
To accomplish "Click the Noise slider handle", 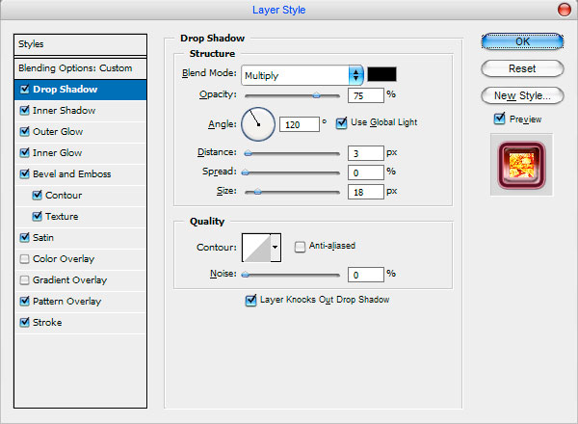I will pos(245,275).
